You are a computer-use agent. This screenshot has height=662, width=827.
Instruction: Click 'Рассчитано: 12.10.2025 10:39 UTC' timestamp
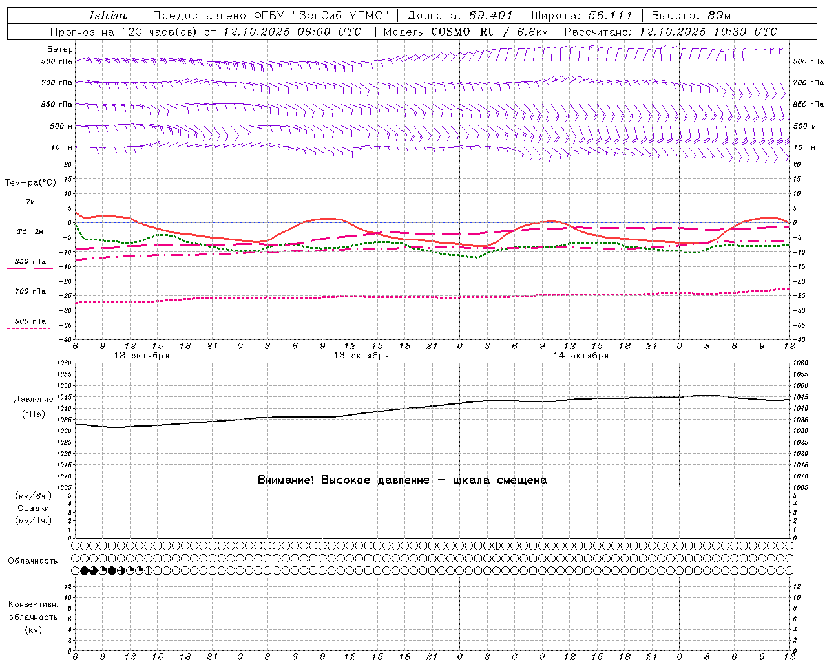[x=671, y=32]
